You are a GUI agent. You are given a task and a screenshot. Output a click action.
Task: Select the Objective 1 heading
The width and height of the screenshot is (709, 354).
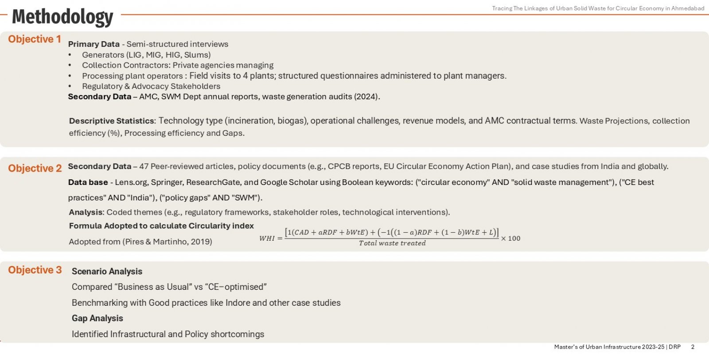coord(35,39)
